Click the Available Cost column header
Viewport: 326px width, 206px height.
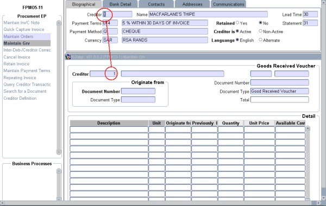pyautogui.click(x=290, y=123)
